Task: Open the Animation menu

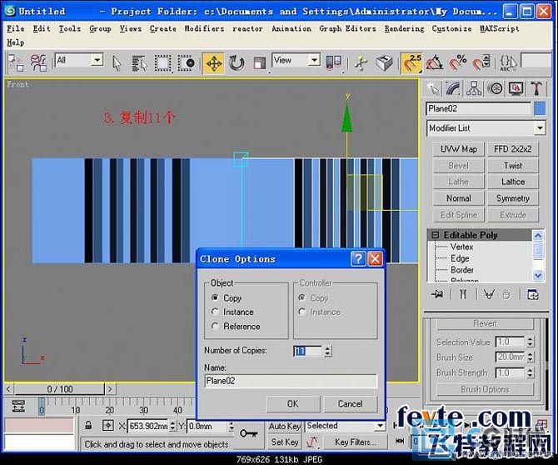Action: pyautogui.click(x=291, y=28)
